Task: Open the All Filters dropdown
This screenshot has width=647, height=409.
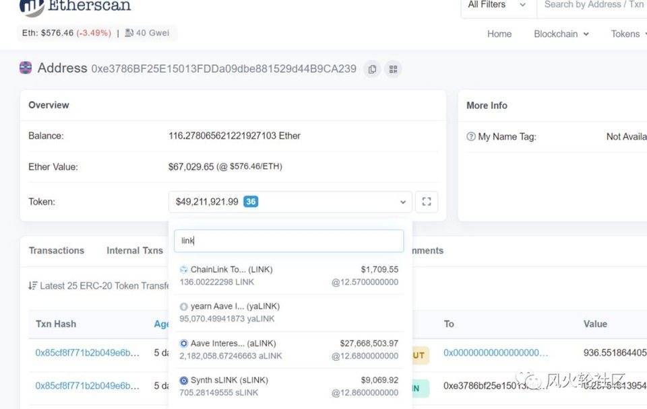Action: click(497, 5)
